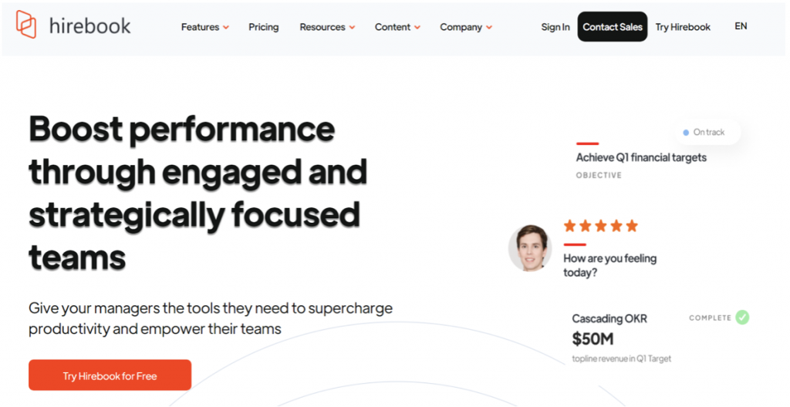Expand the Features dropdown menu

click(x=205, y=27)
